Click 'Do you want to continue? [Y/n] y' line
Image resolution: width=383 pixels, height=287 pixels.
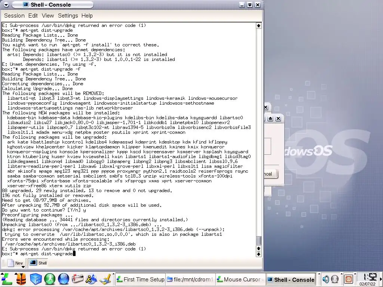coord(44,210)
